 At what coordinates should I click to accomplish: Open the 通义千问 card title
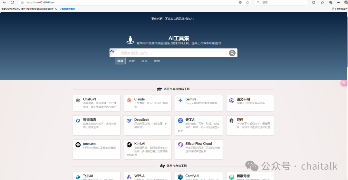point(243,99)
